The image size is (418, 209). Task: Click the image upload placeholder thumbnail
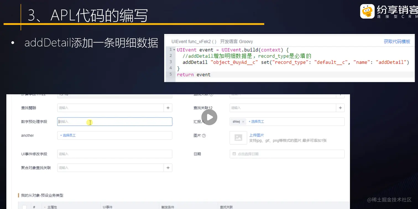coord(238,138)
